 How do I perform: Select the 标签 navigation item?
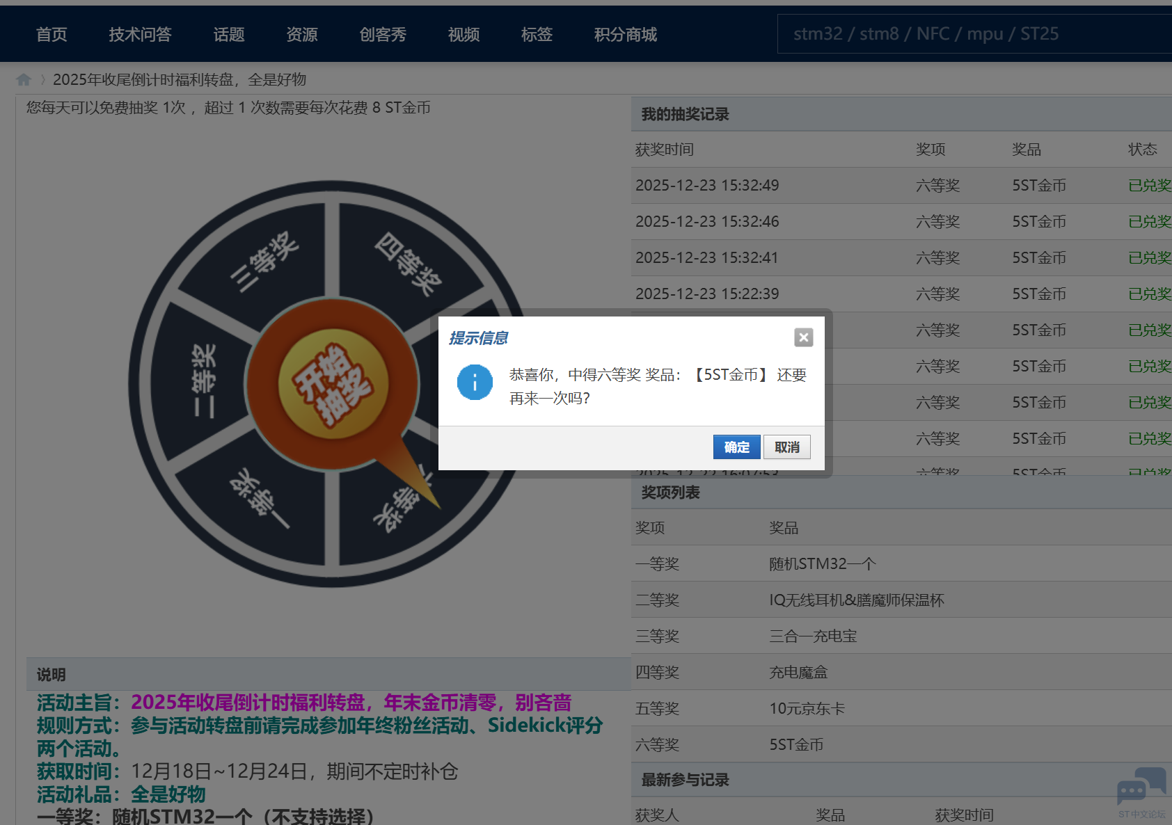point(537,34)
